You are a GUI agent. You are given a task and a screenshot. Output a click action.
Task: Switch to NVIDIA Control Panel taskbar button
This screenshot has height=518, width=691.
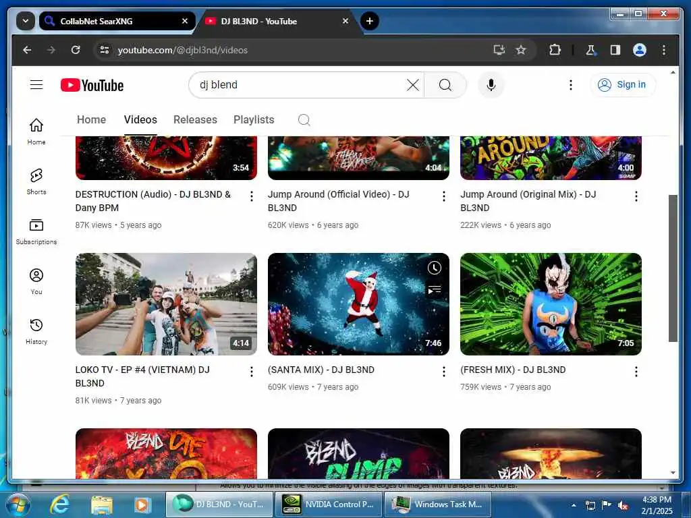[328, 505]
